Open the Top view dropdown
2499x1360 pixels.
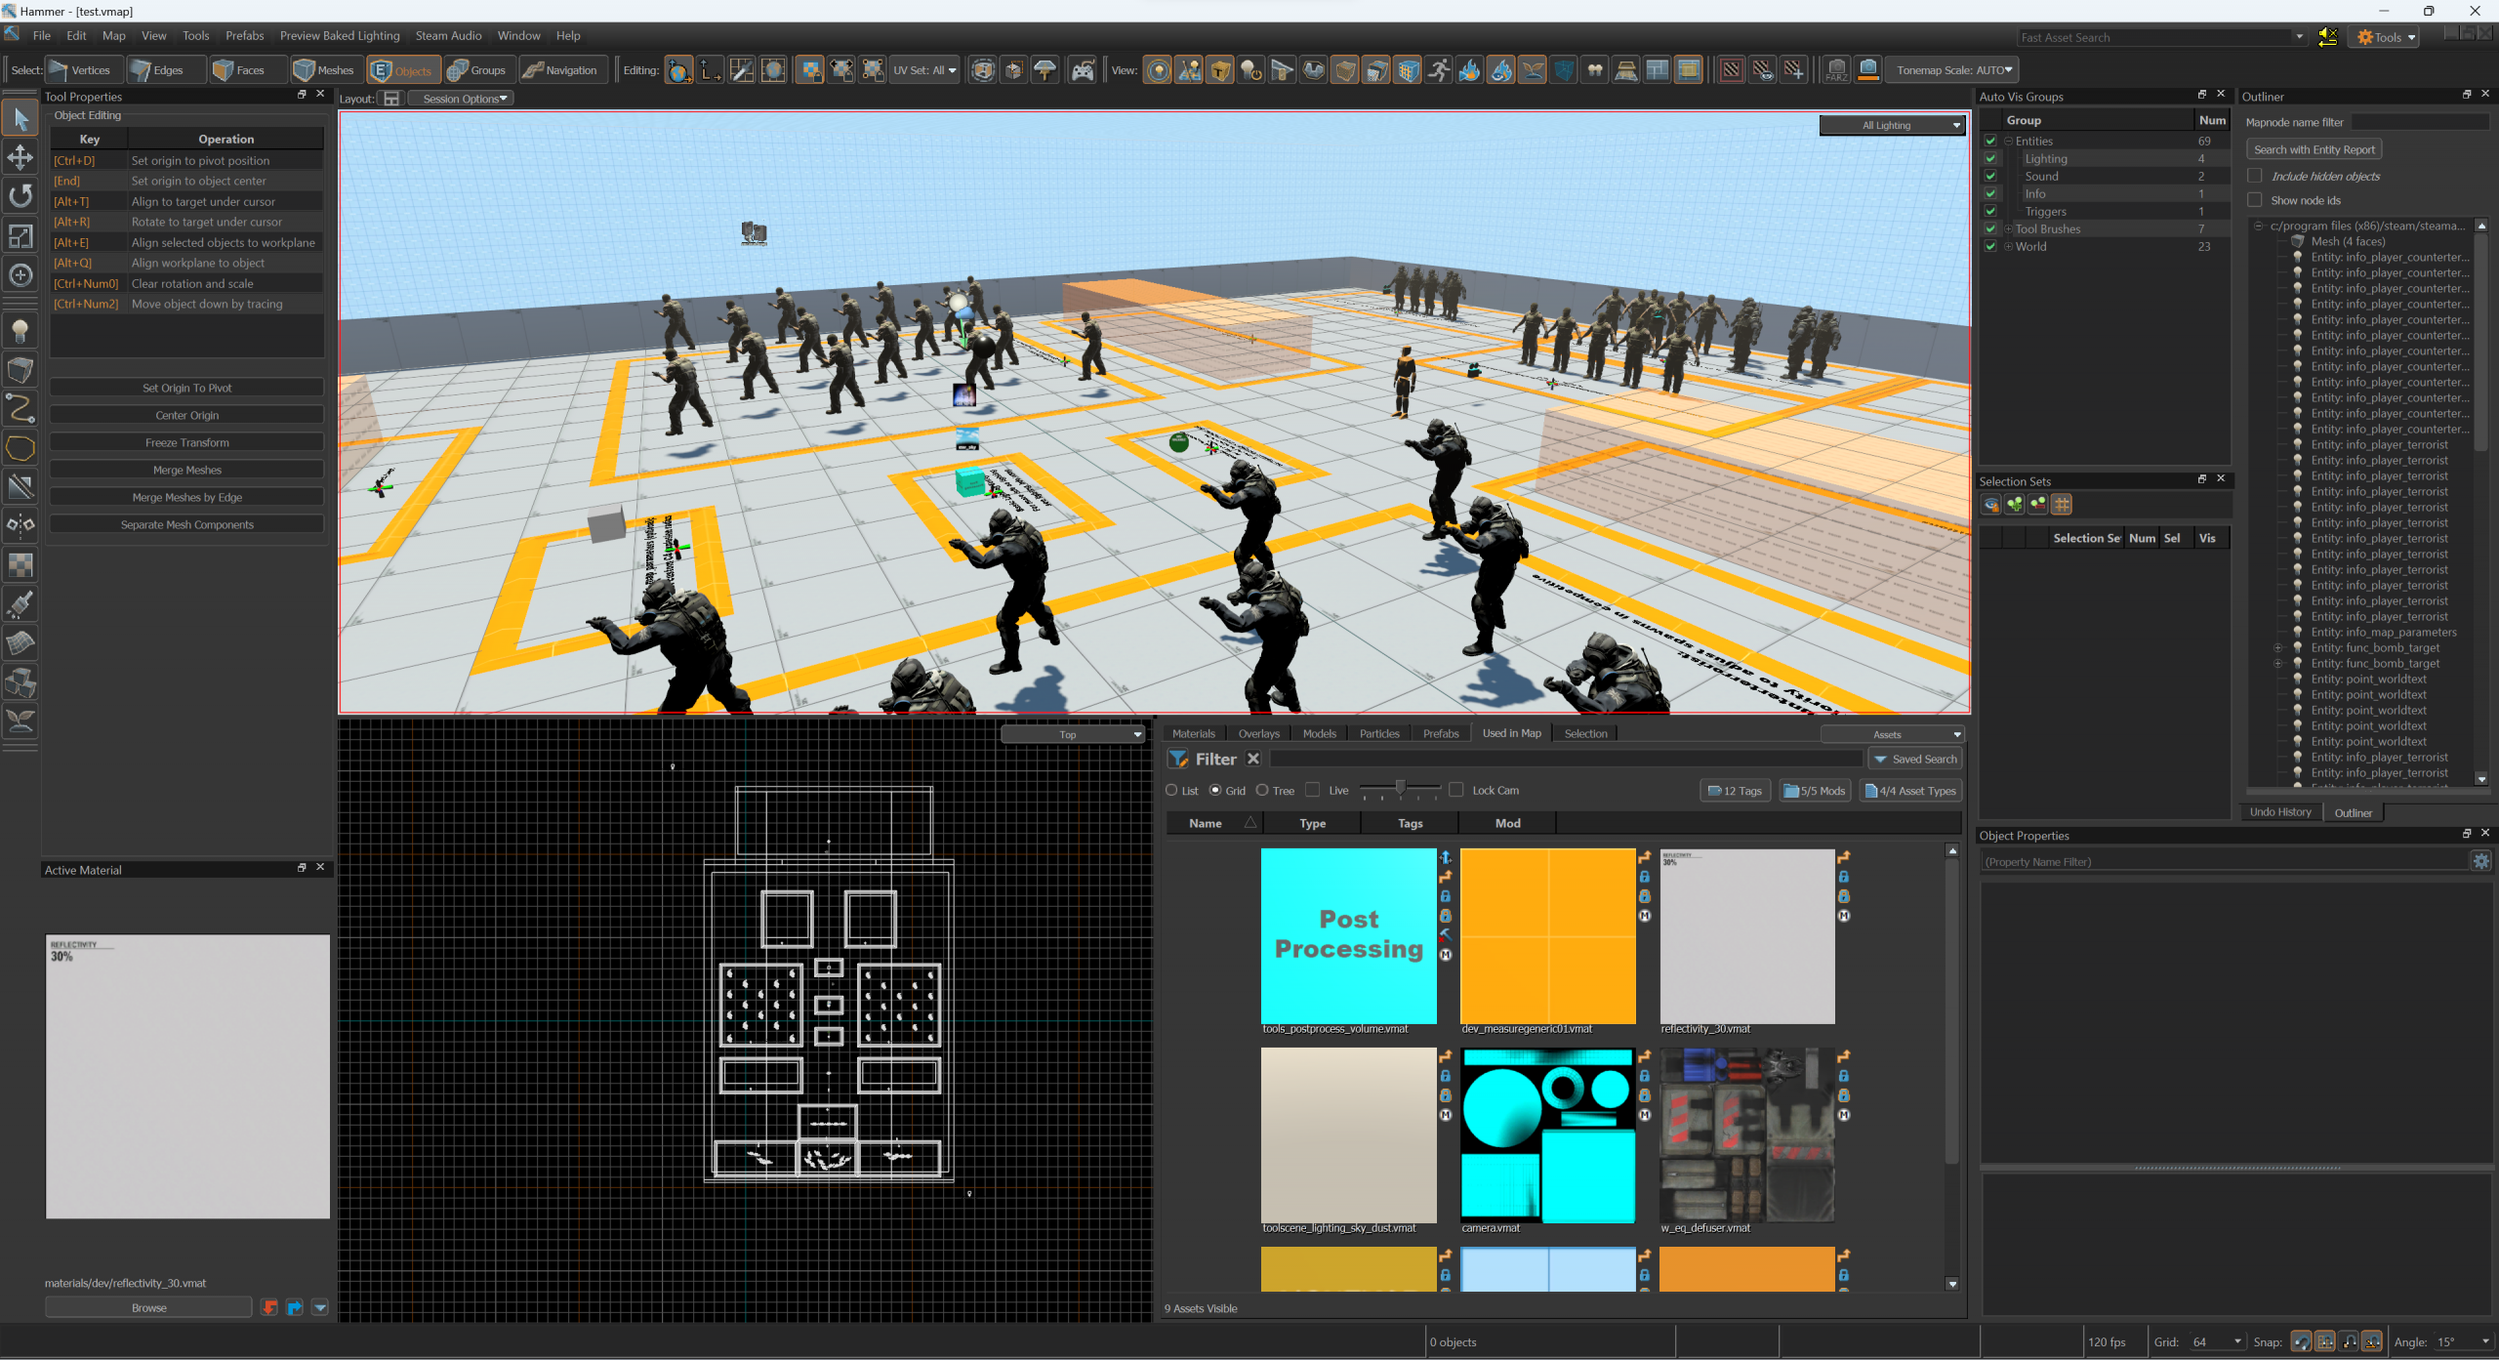(1073, 734)
